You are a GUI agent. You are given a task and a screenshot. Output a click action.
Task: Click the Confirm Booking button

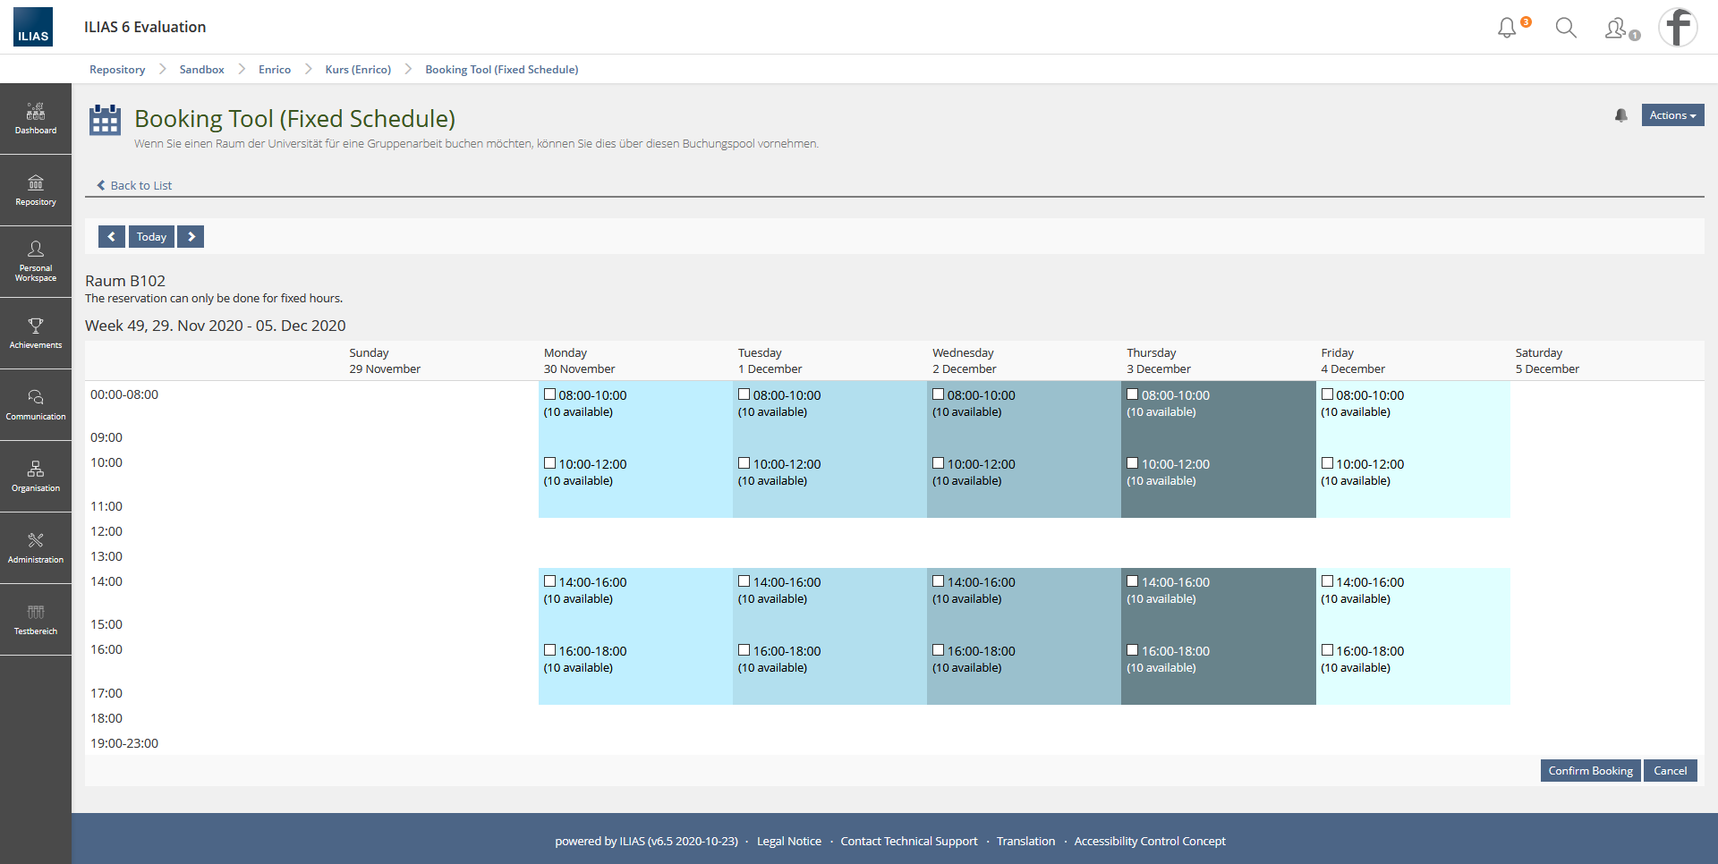pos(1590,771)
